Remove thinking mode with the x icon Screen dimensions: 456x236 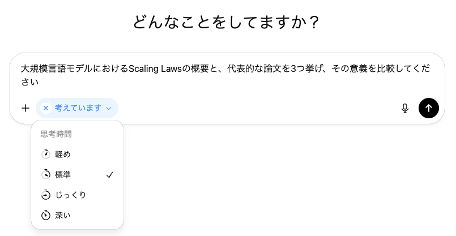point(46,108)
